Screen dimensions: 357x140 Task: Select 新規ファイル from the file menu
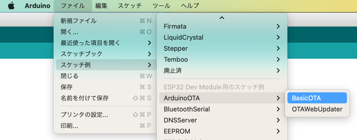[79, 21]
